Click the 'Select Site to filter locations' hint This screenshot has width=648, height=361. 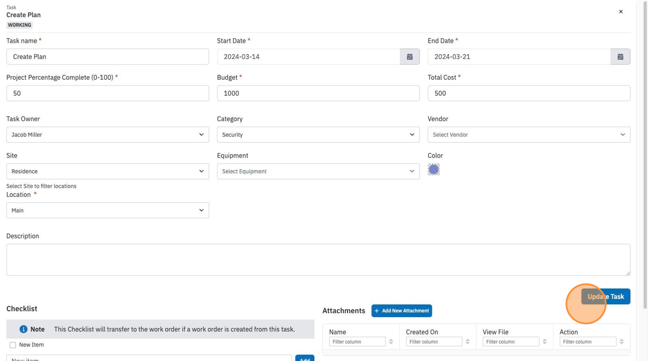(x=41, y=186)
